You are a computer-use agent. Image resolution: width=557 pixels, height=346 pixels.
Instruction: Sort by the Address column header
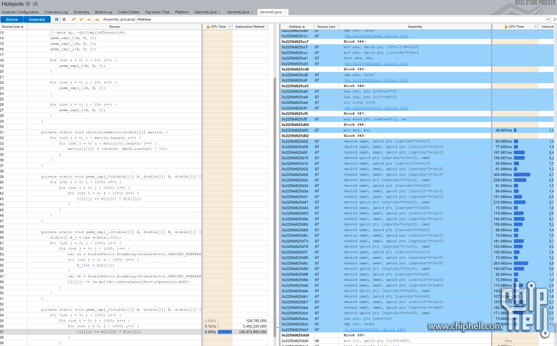(297, 27)
